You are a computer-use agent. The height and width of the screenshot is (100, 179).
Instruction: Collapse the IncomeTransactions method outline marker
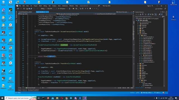point(27,32)
